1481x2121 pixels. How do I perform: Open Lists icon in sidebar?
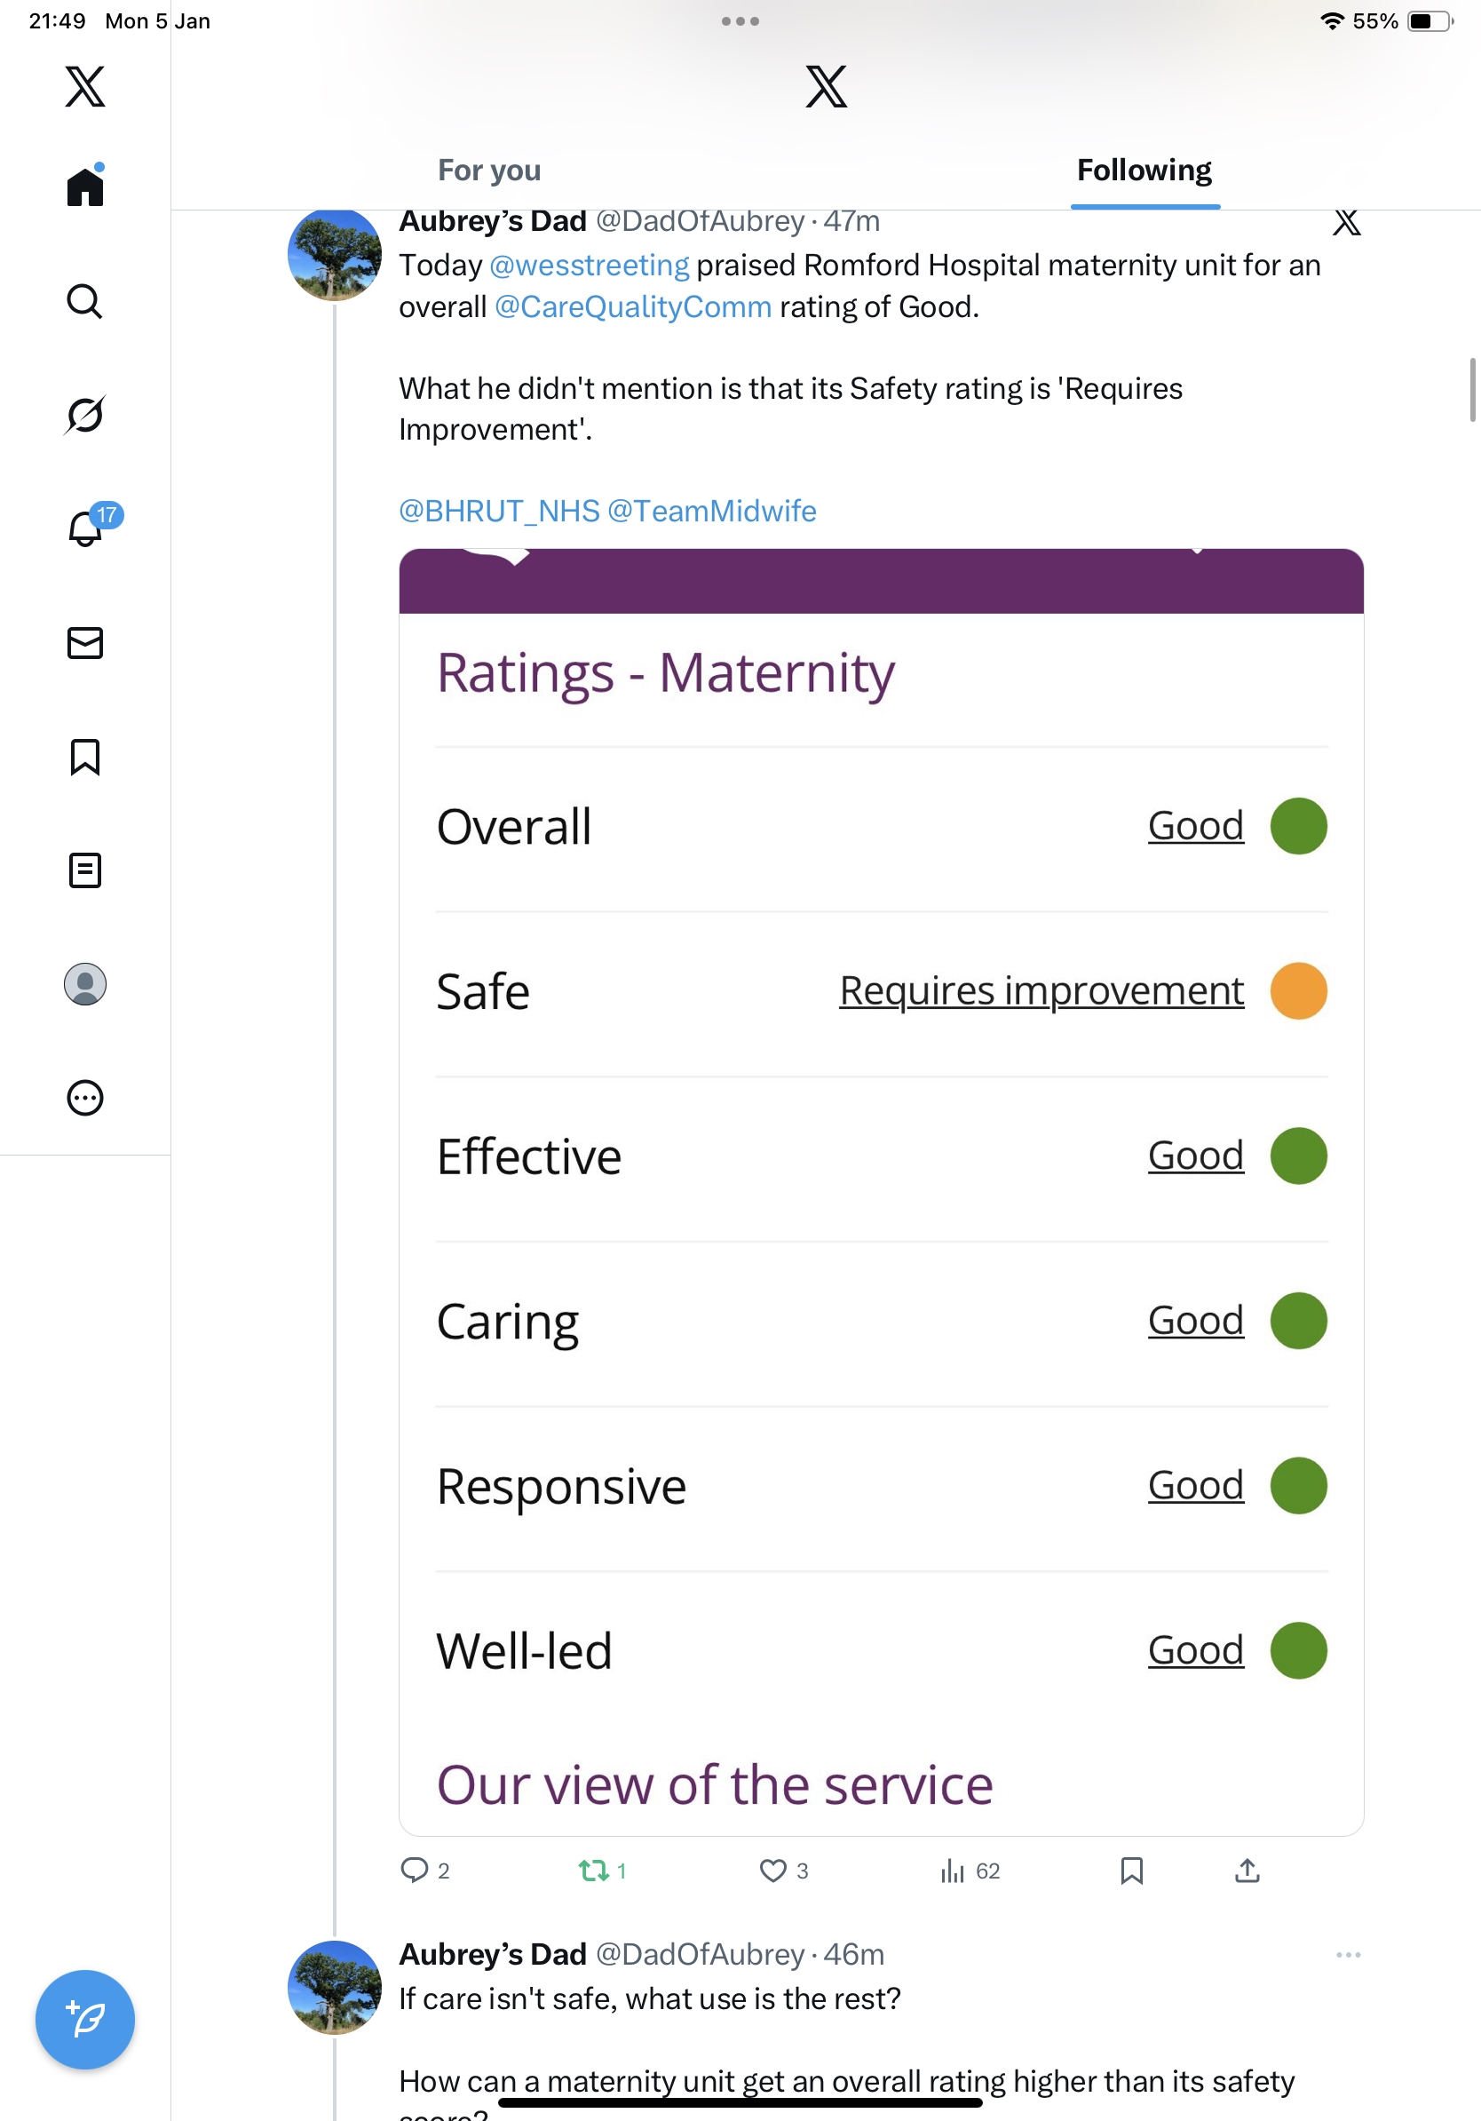pos(85,870)
